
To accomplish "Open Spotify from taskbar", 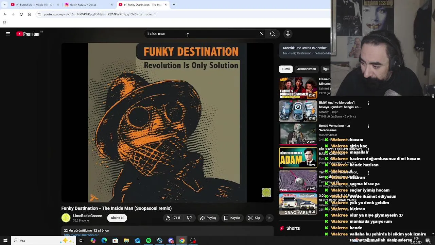I will click(x=149, y=241).
